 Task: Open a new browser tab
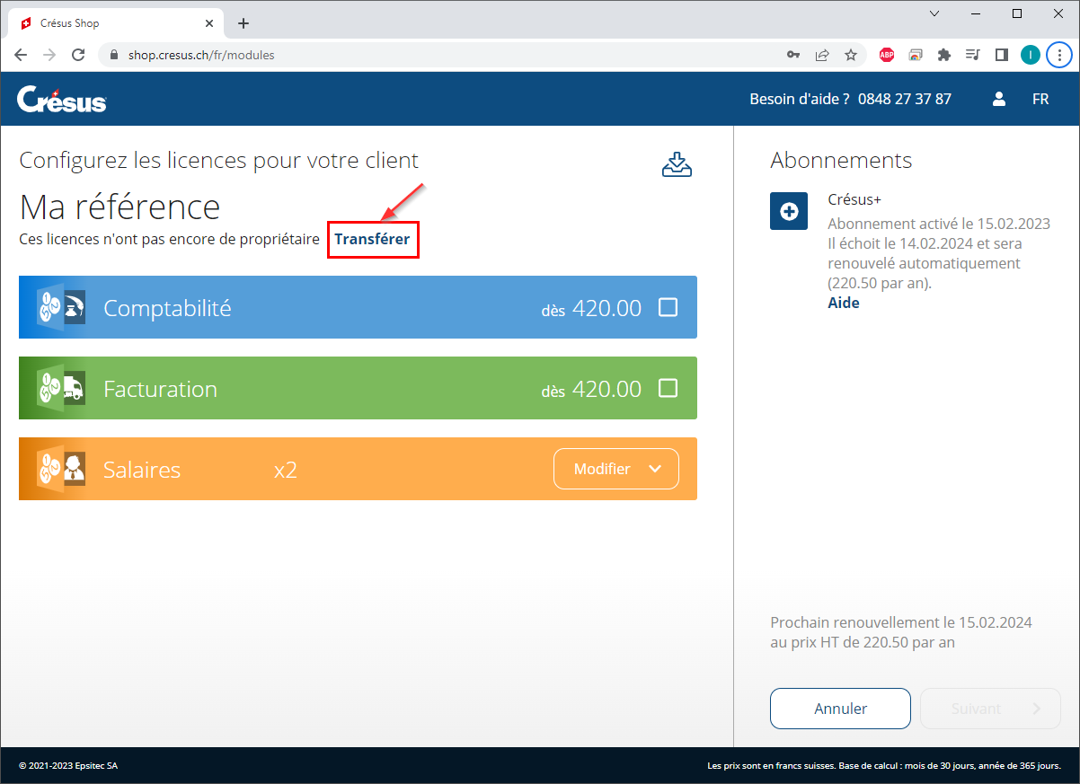click(x=243, y=23)
